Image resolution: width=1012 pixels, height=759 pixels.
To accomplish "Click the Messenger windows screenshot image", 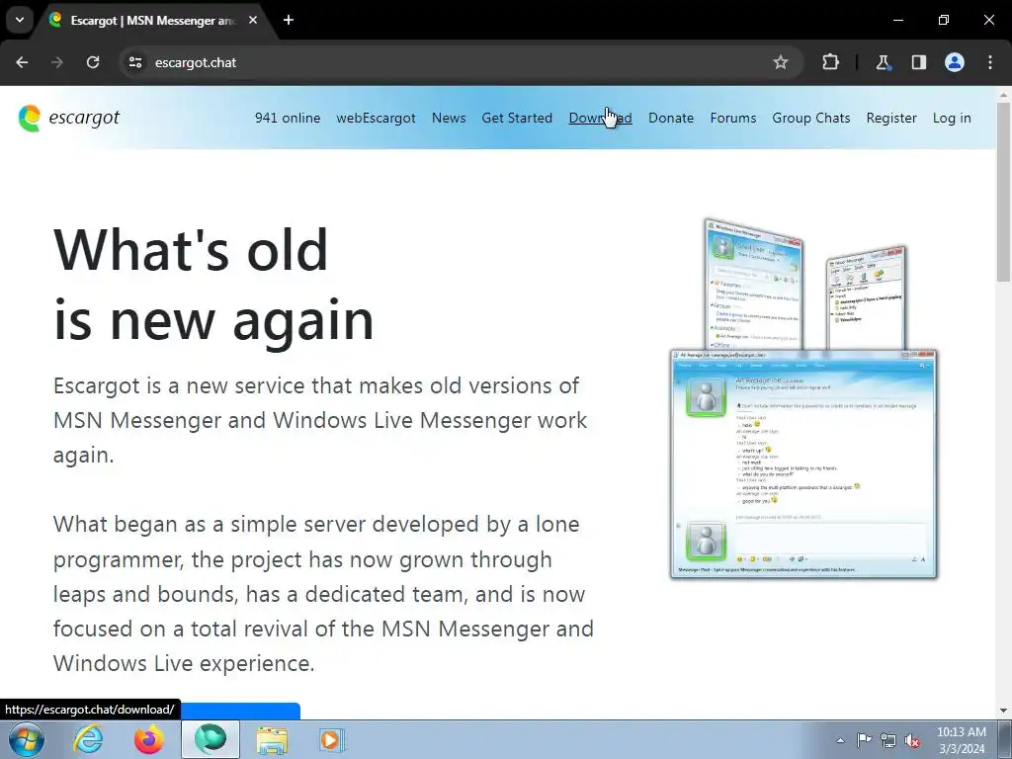I will [803, 398].
